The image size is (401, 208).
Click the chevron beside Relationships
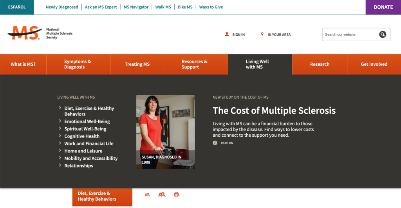[x=60, y=165]
